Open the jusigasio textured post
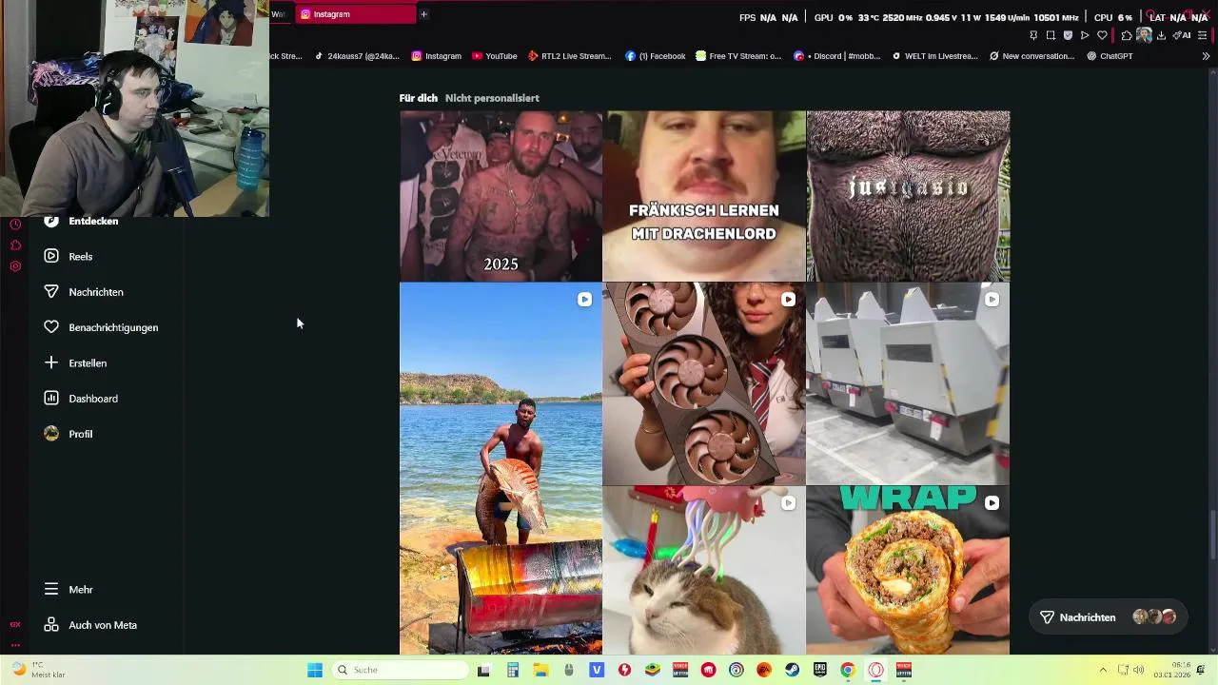This screenshot has width=1218, height=685. click(x=908, y=196)
